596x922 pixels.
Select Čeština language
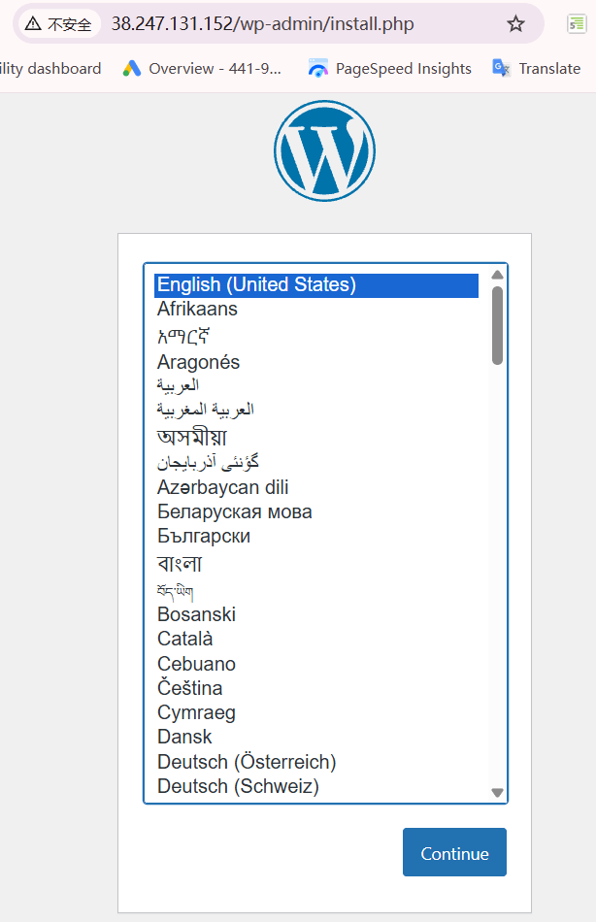click(316, 688)
